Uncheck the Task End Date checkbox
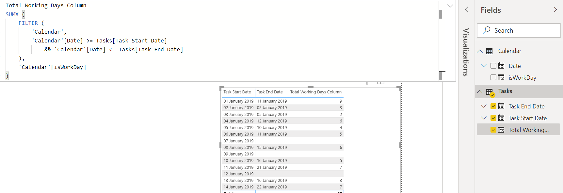The height and width of the screenshot is (193, 563). point(493,106)
